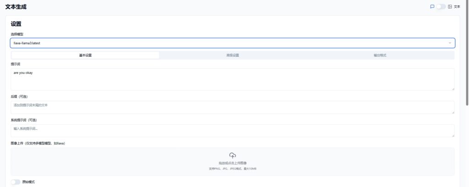Click the chevron arrow of the model selector
469x187 pixels.
point(450,43)
